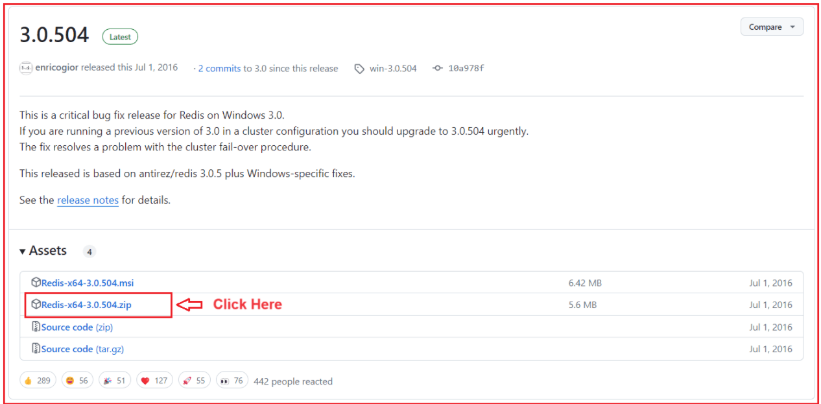
Task: Toggle the rocket reaction showing 55
Action: pyautogui.click(x=194, y=380)
